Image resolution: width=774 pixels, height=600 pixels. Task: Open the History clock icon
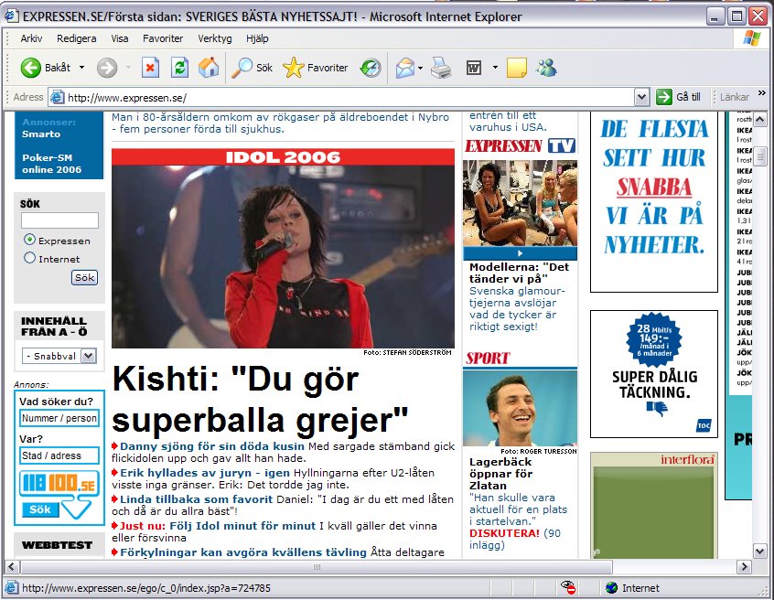tap(371, 68)
